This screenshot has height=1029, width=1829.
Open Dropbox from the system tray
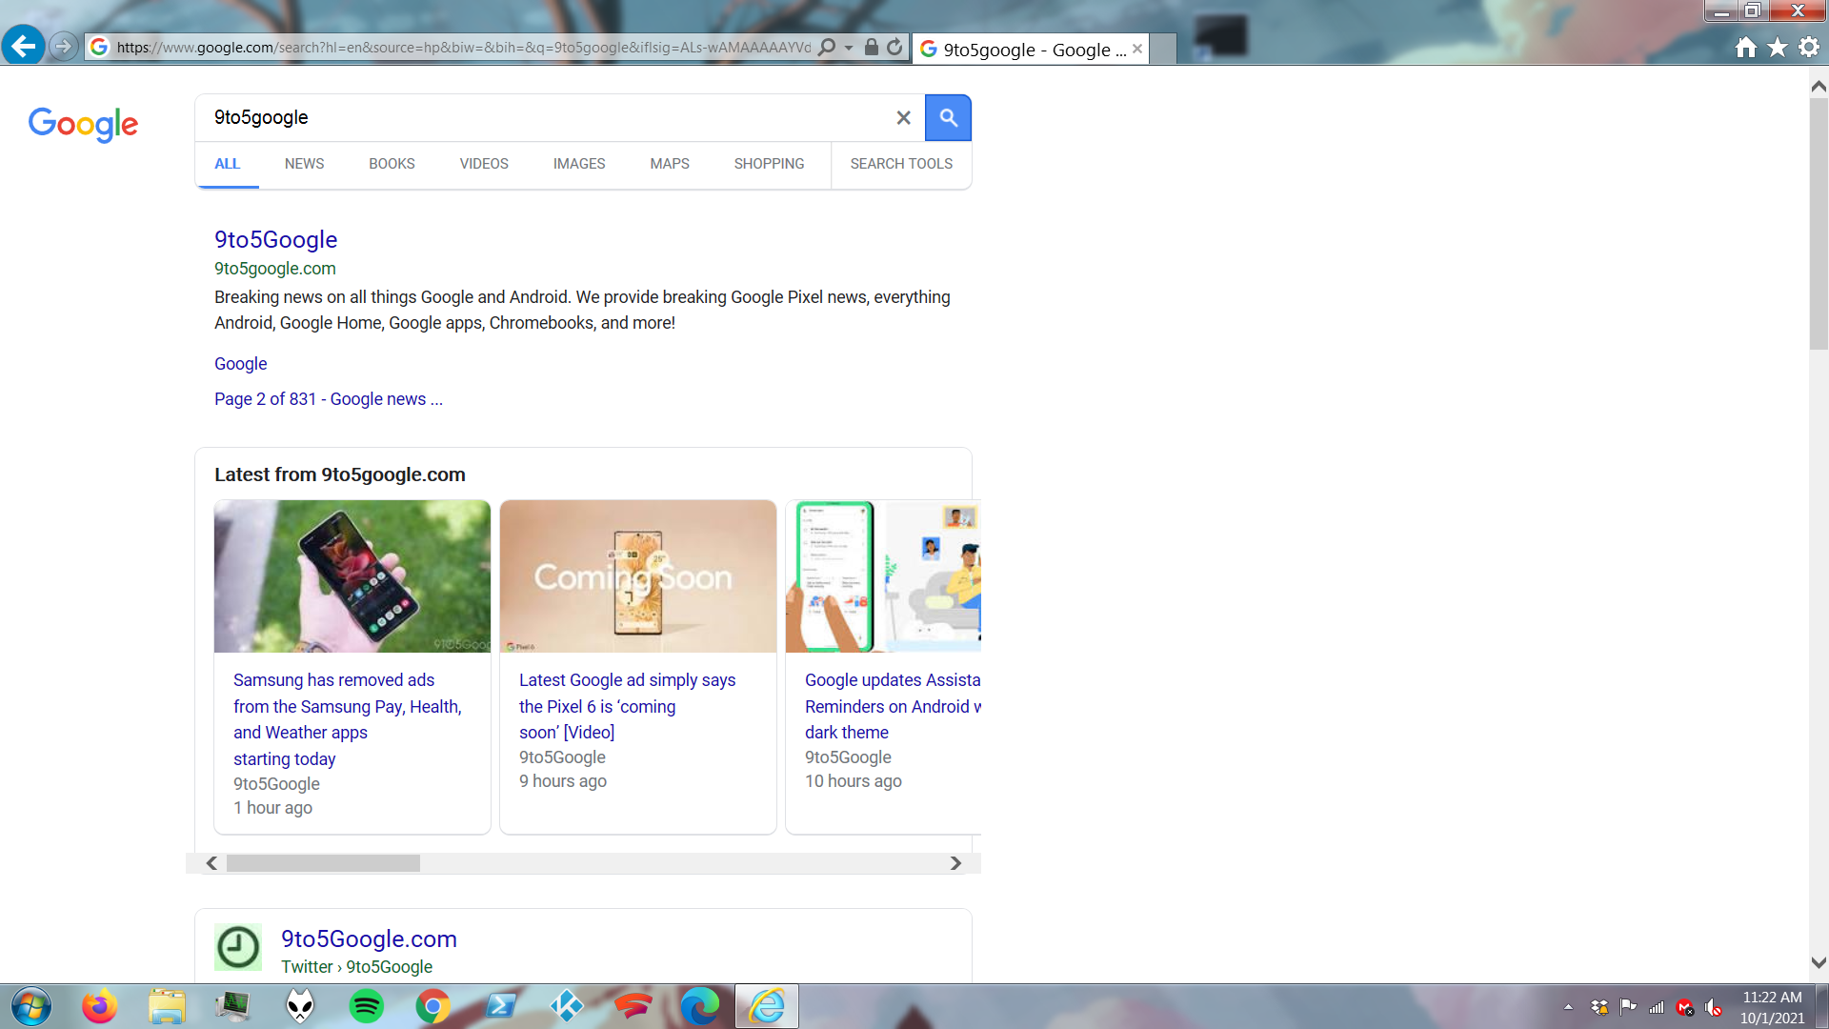click(x=1599, y=1008)
